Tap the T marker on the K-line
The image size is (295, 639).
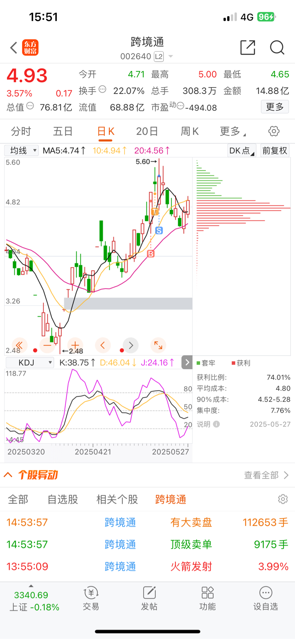click(155, 212)
